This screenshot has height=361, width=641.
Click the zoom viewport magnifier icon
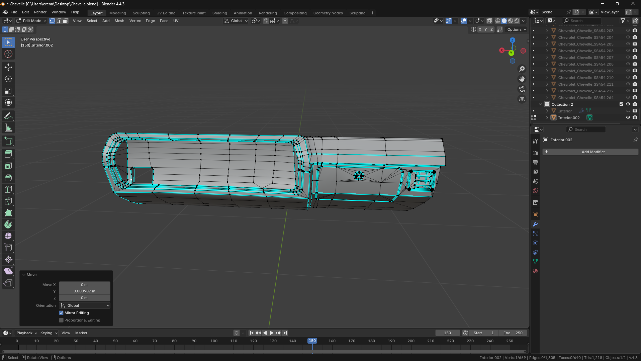point(522,69)
